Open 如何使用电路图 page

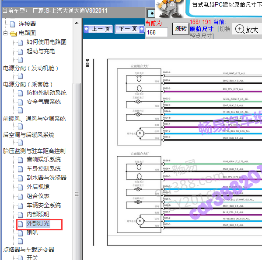[46, 42]
